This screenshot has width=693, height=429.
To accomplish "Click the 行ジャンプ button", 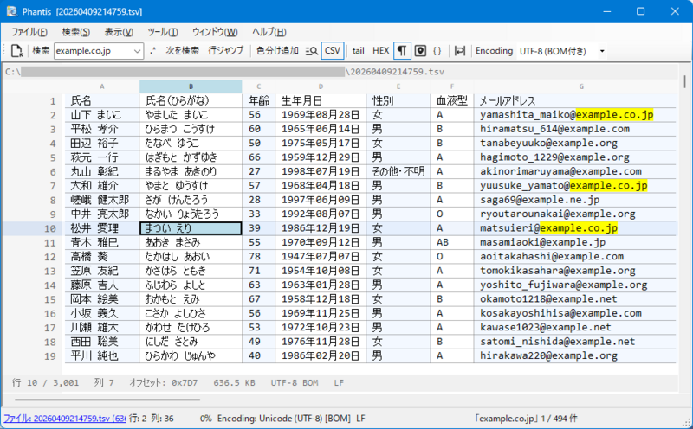I will [x=226, y=51].
